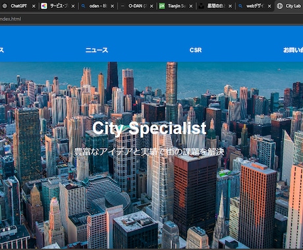Image resolution: width=303 pixels, height=250 pixels.
Task: Click the index.html address bar
Action: (x=151, y=19)
